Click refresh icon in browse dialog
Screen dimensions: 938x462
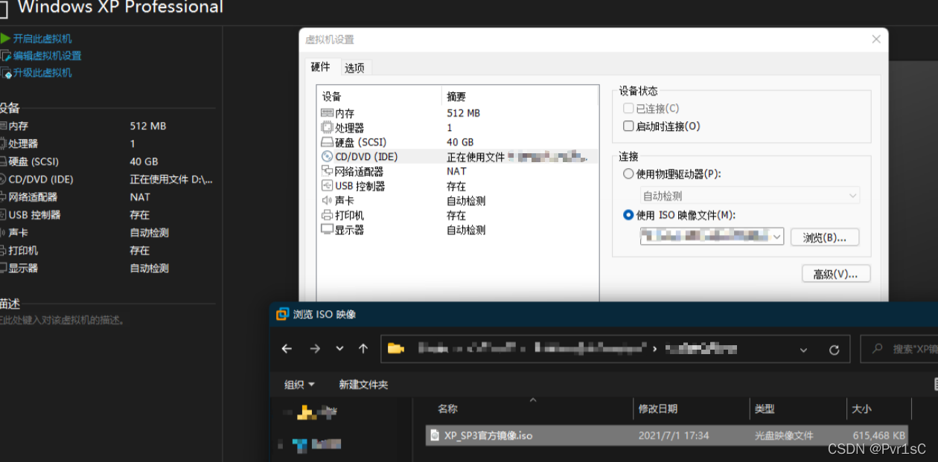pyautogui.click(x=834, y=349)
